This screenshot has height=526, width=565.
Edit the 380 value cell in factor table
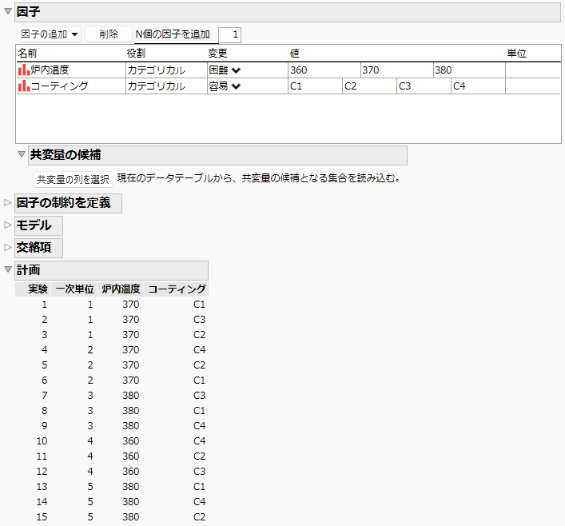pos(470,70)
